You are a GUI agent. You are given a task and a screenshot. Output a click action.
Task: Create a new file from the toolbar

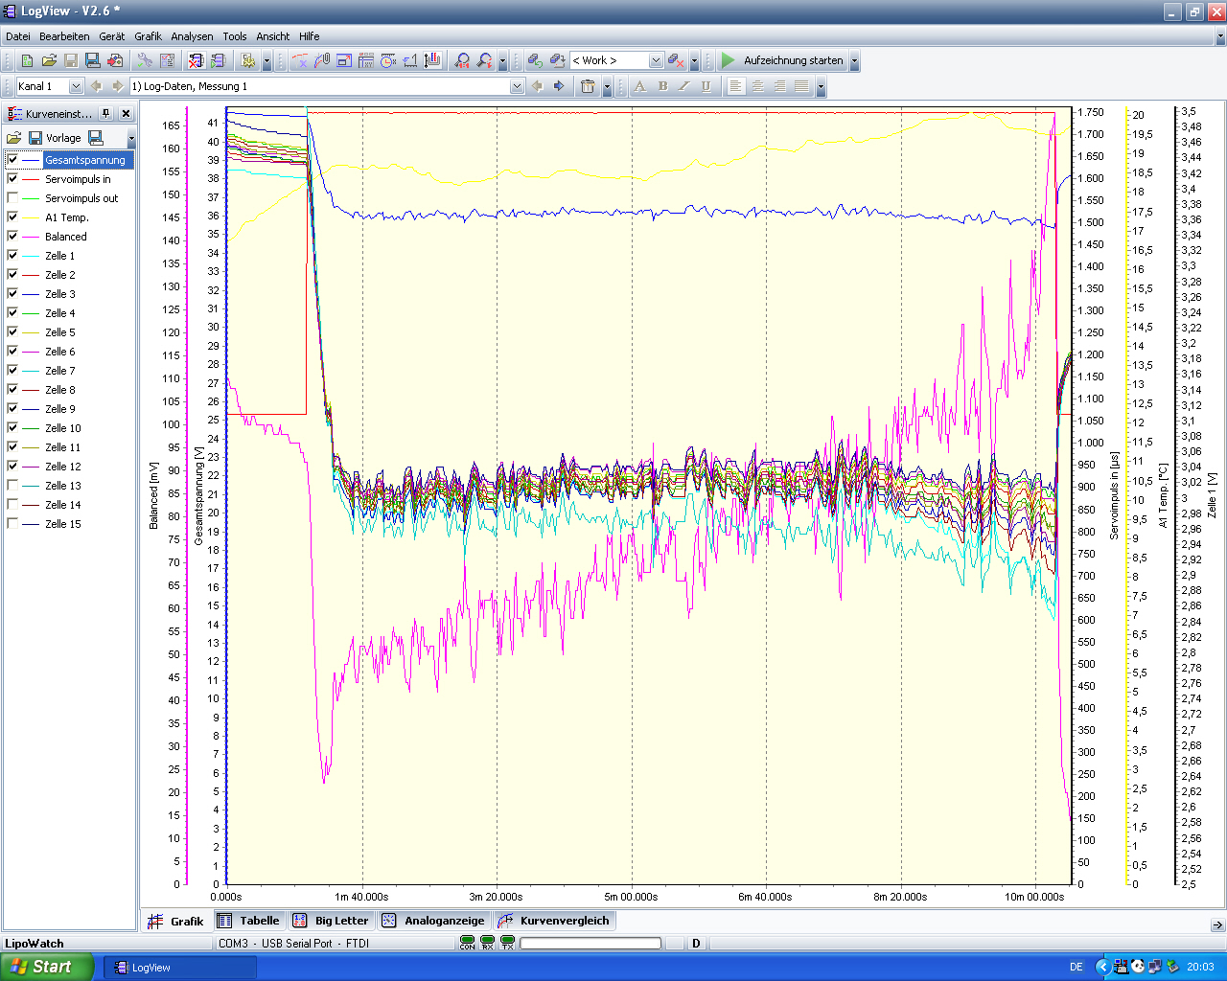point(27,60)
